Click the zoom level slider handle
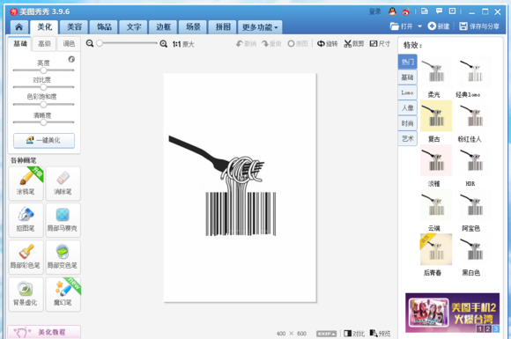Image resolution: width=511 pixels, height=339 pixels. [100, 43]
